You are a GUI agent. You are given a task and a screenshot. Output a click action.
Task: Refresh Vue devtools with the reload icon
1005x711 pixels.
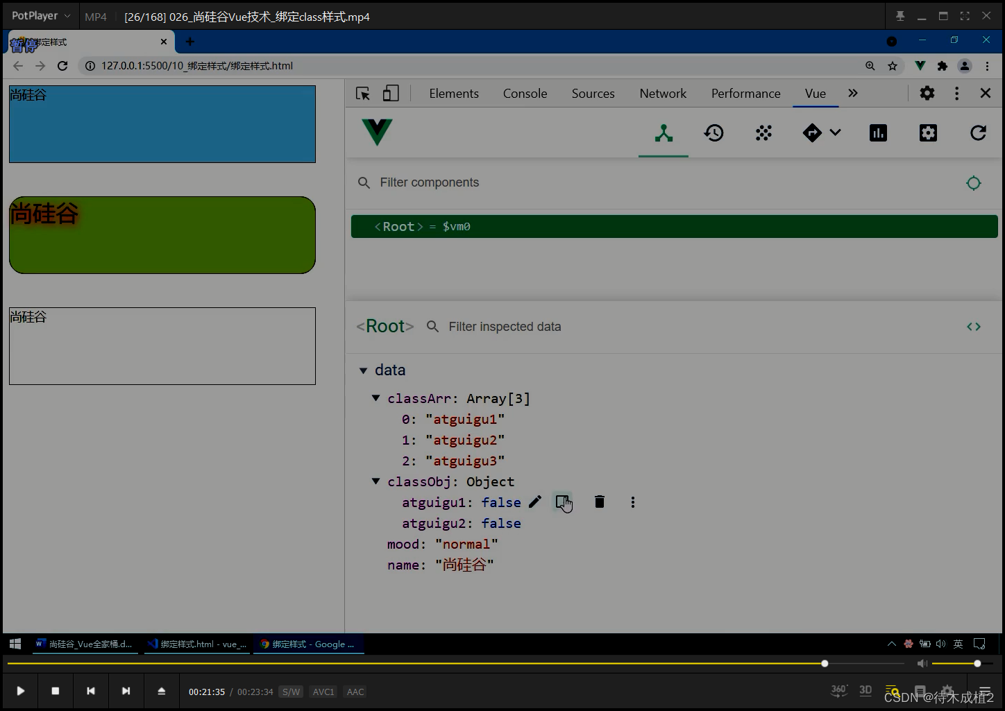(978, 133)
